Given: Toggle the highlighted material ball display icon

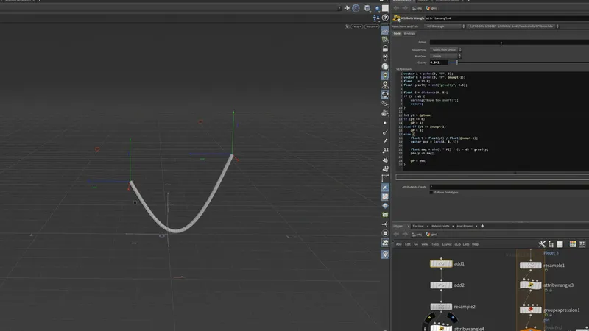Looking at the screenshot, I should point(385,95).
